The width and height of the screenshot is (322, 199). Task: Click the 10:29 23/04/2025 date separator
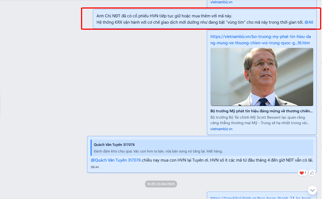point(161,184)
